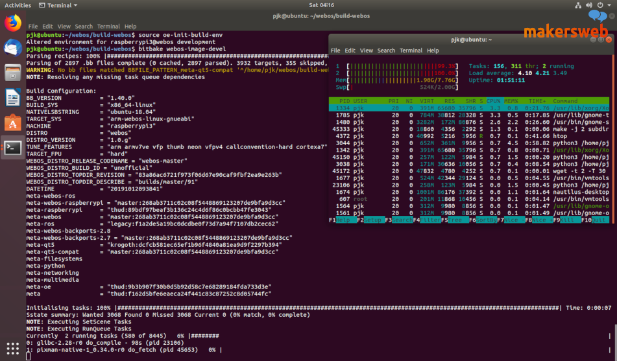Image resolution: width=617 pixels, height=361 pixels.
Task: Launch Thunderbird mail from the dock
Action: point(12,48)
